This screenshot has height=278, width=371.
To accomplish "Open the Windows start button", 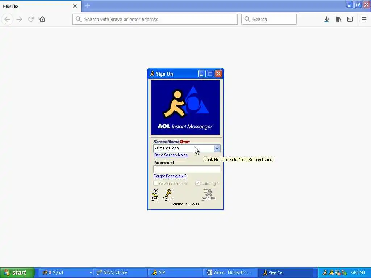I will [17, 273].
